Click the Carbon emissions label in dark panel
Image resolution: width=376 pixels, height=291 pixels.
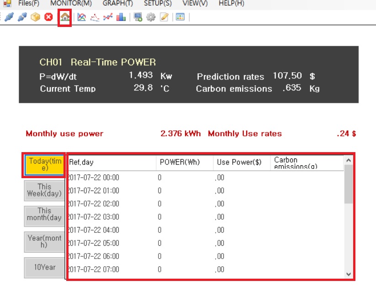234,89
